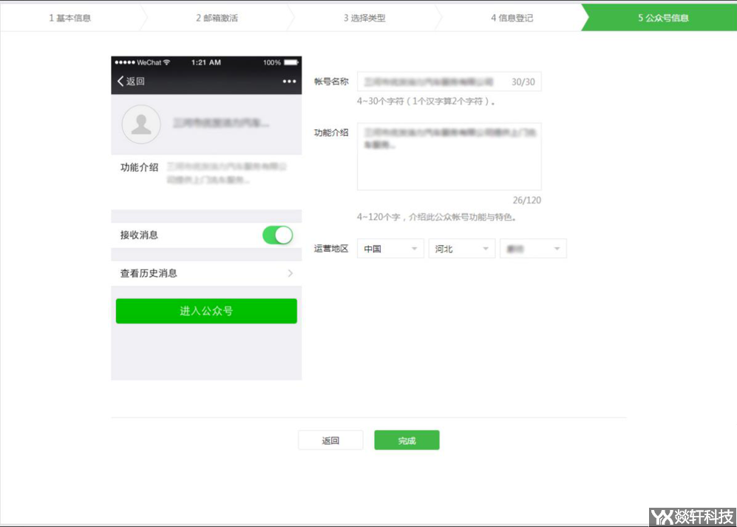Screen dimensions: 737x527
Task: Click inside the 功能介绍 description textarea
Action: pos(449,155)
